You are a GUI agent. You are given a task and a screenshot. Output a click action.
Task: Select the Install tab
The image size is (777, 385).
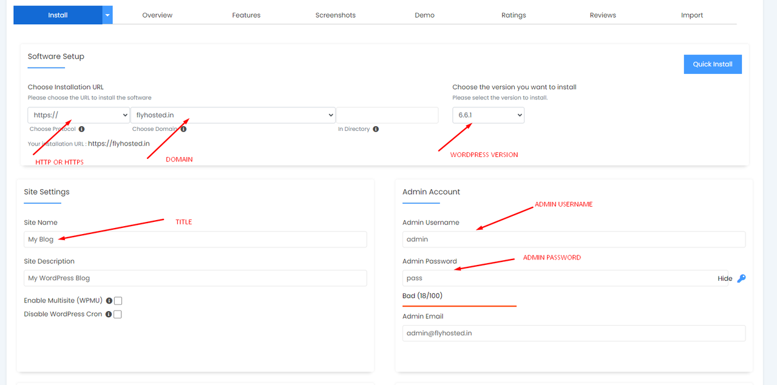click(x=58, y=15)
